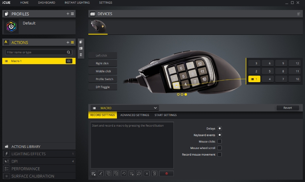Screen dimensions: 305x182
Task: Select the Left click button
Action: click(103, 55)
